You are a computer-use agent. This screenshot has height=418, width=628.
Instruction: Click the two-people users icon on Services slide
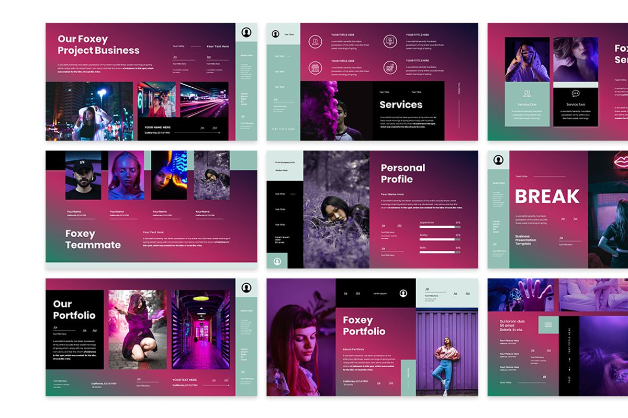coord(315,41)
